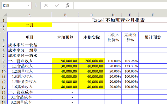Click the 占收入比例% header cell
The height and width of the screenshot is (104, 167).
[x=113, y=37]
